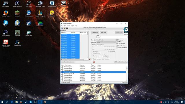The image size is (185, 104).
Task: Activate the entry with address 02352B73
Action: tap(62, 67)
